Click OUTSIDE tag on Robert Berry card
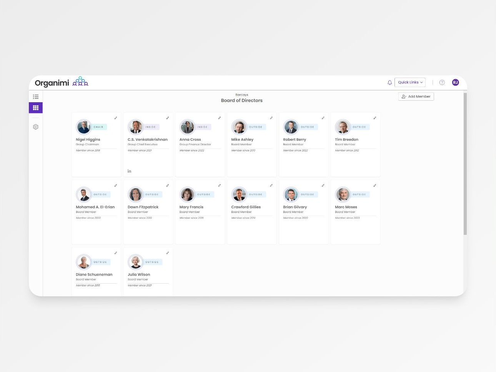Image resolution: width=496 pixels, height=372 pixels. 308,127
